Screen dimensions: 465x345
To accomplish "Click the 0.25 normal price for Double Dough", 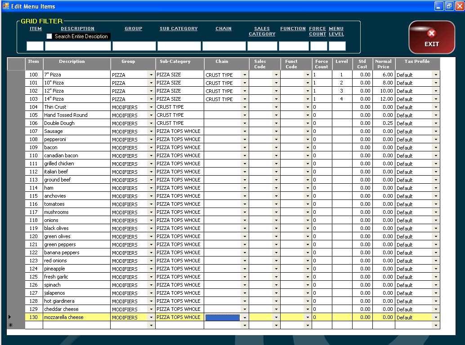I will tap(384, 123).
